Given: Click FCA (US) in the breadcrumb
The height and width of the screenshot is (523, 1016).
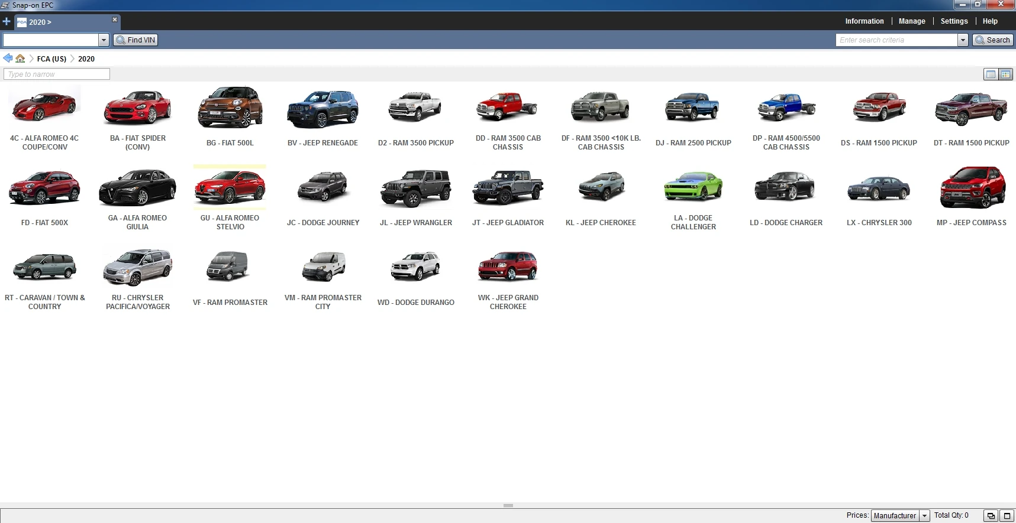Looking at the screenshot, I should (x=51, y=59).
